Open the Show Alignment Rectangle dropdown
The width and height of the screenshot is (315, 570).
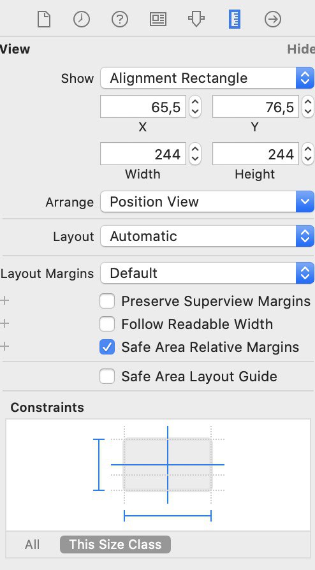tap(207, 78)
